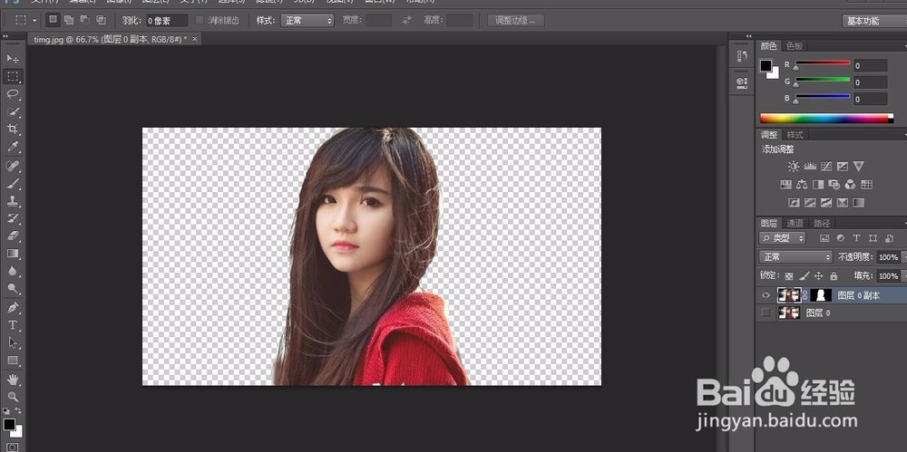Open the History panel icon

click(742, 56)
